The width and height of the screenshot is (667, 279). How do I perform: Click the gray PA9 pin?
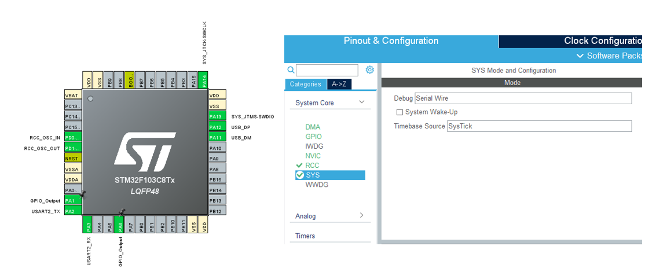click(217, 158)
